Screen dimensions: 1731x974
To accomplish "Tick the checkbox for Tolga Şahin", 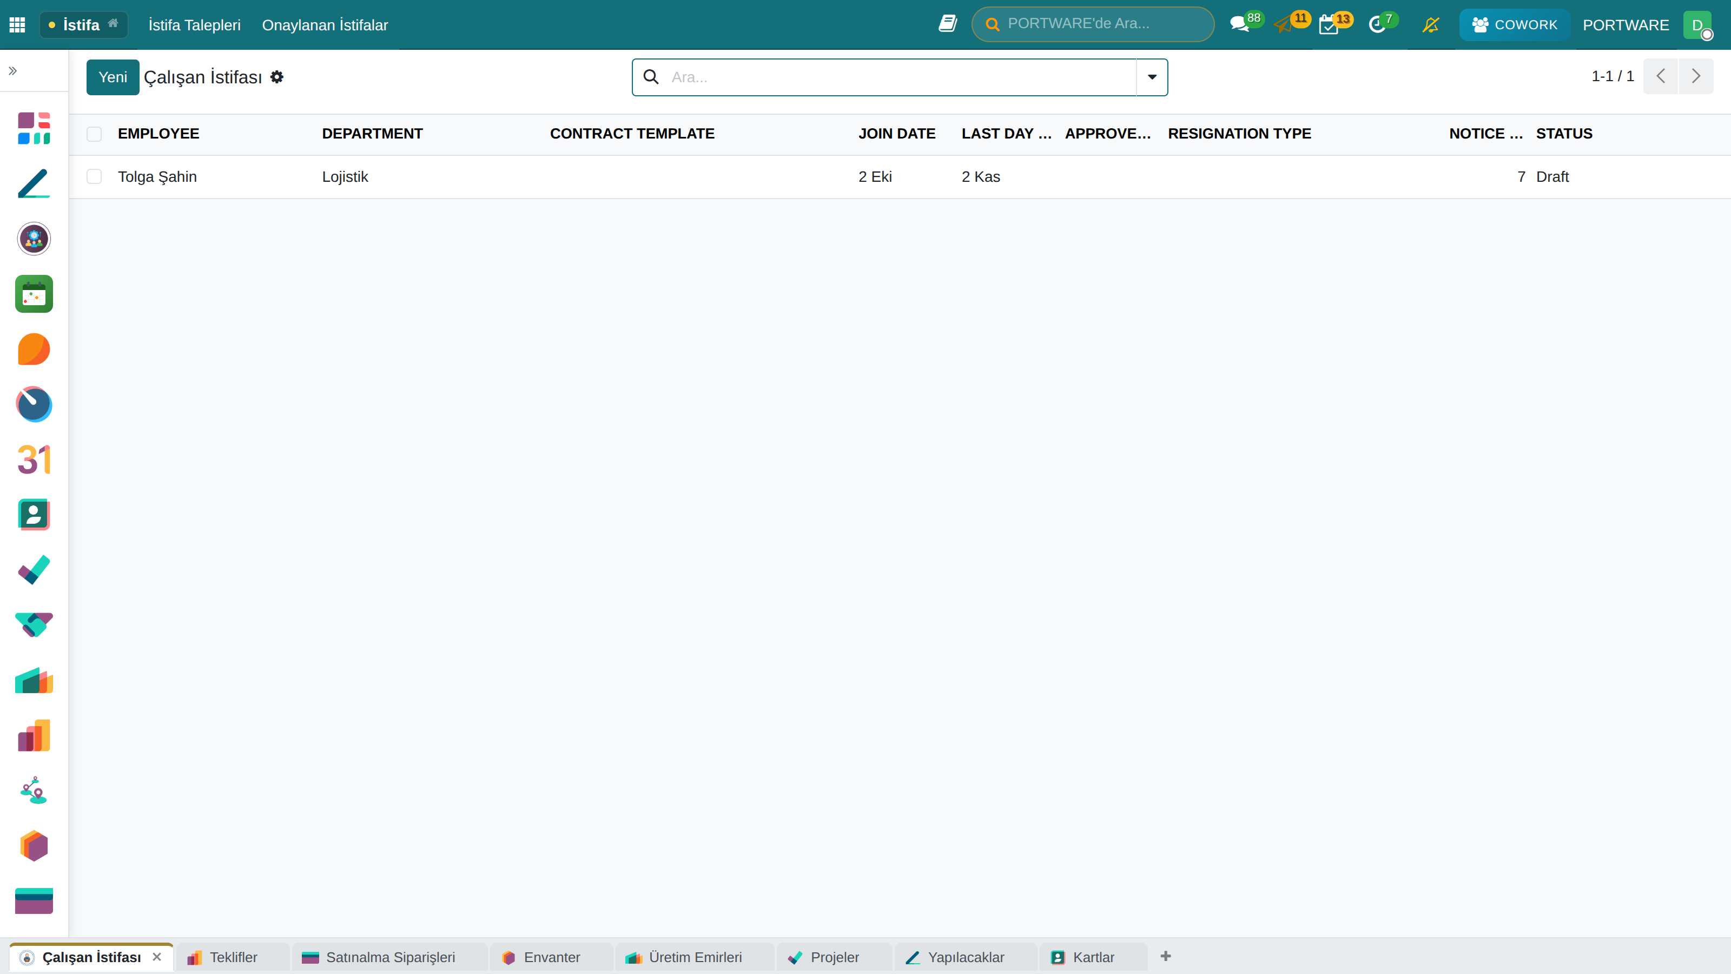I will (x=94, y=177).
